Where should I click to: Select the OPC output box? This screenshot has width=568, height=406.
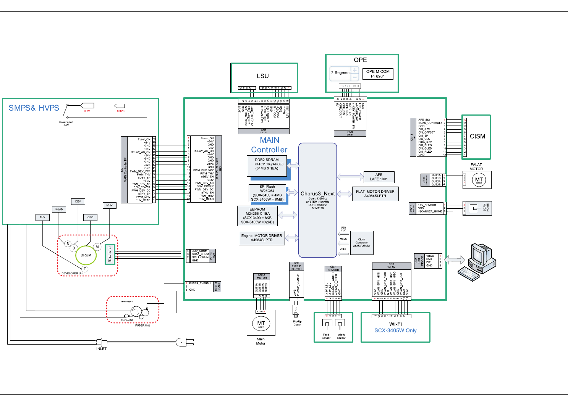point(90,217)
